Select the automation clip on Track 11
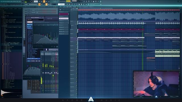Image resolution: width=182 pixels, height=102 pixels. pos(151,59)
